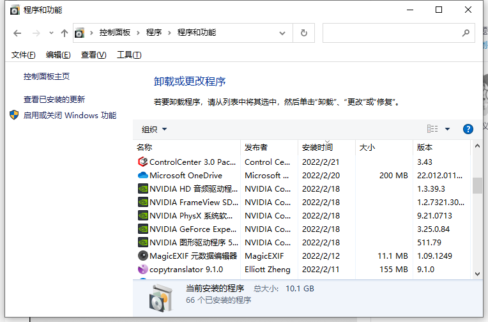This screenshot has height=322, width=488.
Task: Click the copytranslator 9.1.0 name text
Action: tap(186, 270)
